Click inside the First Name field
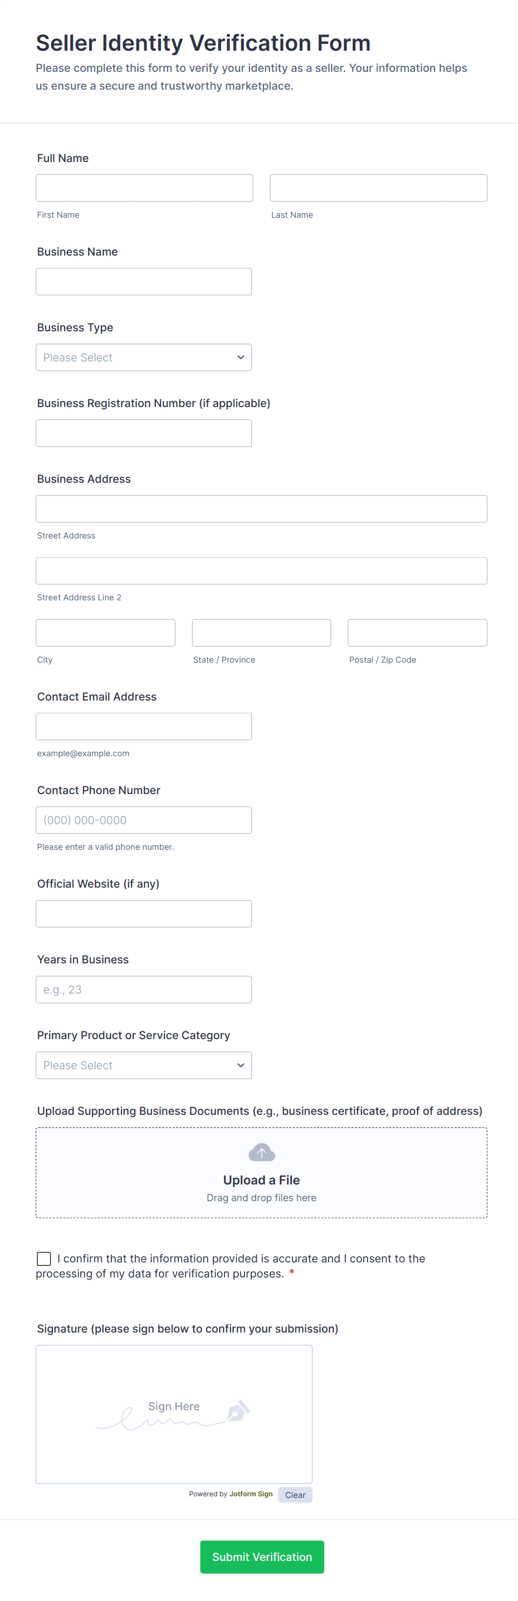518x1601 pixels. click(144, 188)
